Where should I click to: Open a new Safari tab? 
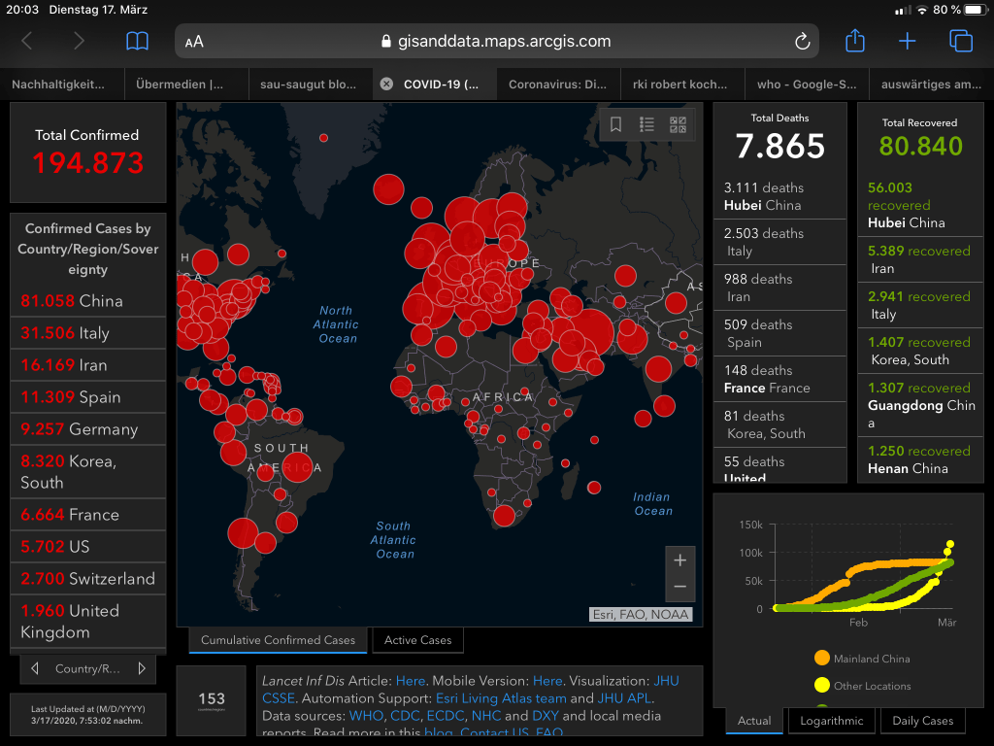point(907,41)
